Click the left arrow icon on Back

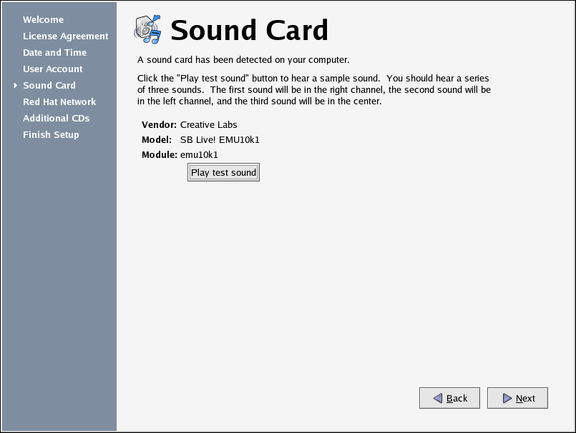[438, 398]
